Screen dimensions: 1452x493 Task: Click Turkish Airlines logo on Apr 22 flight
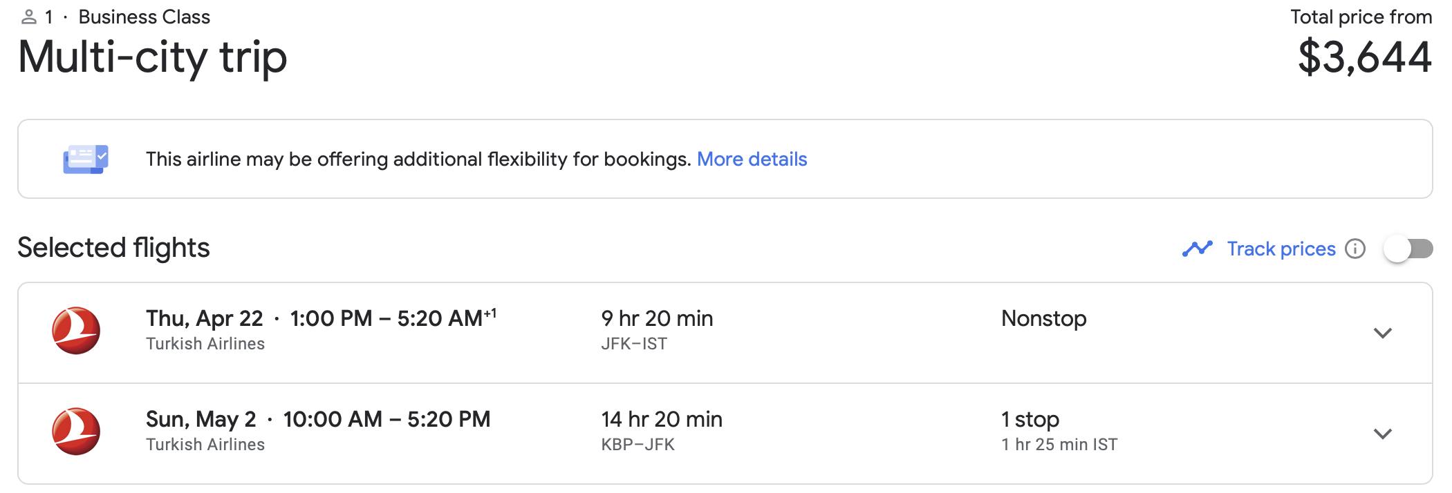76,331
